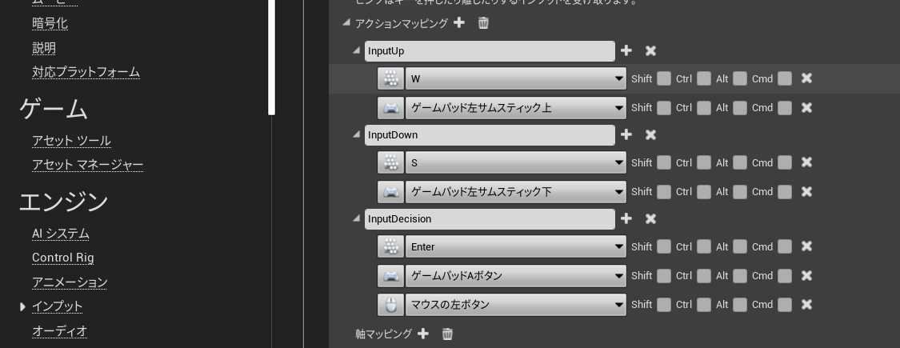Open the W key dropdown

point(516,78)
